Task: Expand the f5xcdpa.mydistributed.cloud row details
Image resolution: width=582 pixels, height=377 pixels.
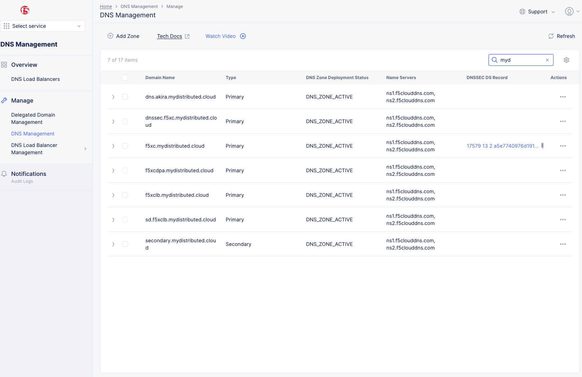Action: click(113, 170)
